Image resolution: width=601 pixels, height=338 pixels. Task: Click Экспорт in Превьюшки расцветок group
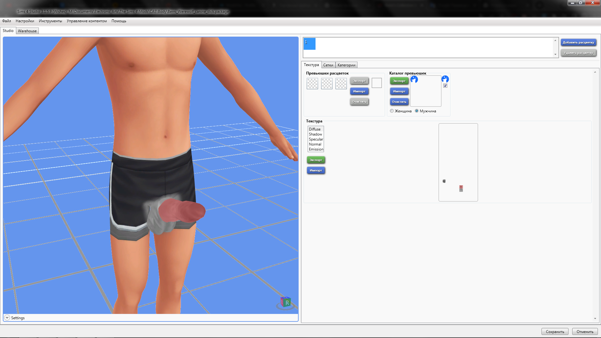pyautogui.click(x=359, y=81)
